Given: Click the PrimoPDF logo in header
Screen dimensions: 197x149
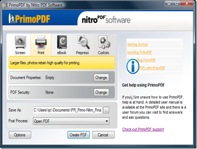Looking at the screenshot, I should (x=29, y=19).
